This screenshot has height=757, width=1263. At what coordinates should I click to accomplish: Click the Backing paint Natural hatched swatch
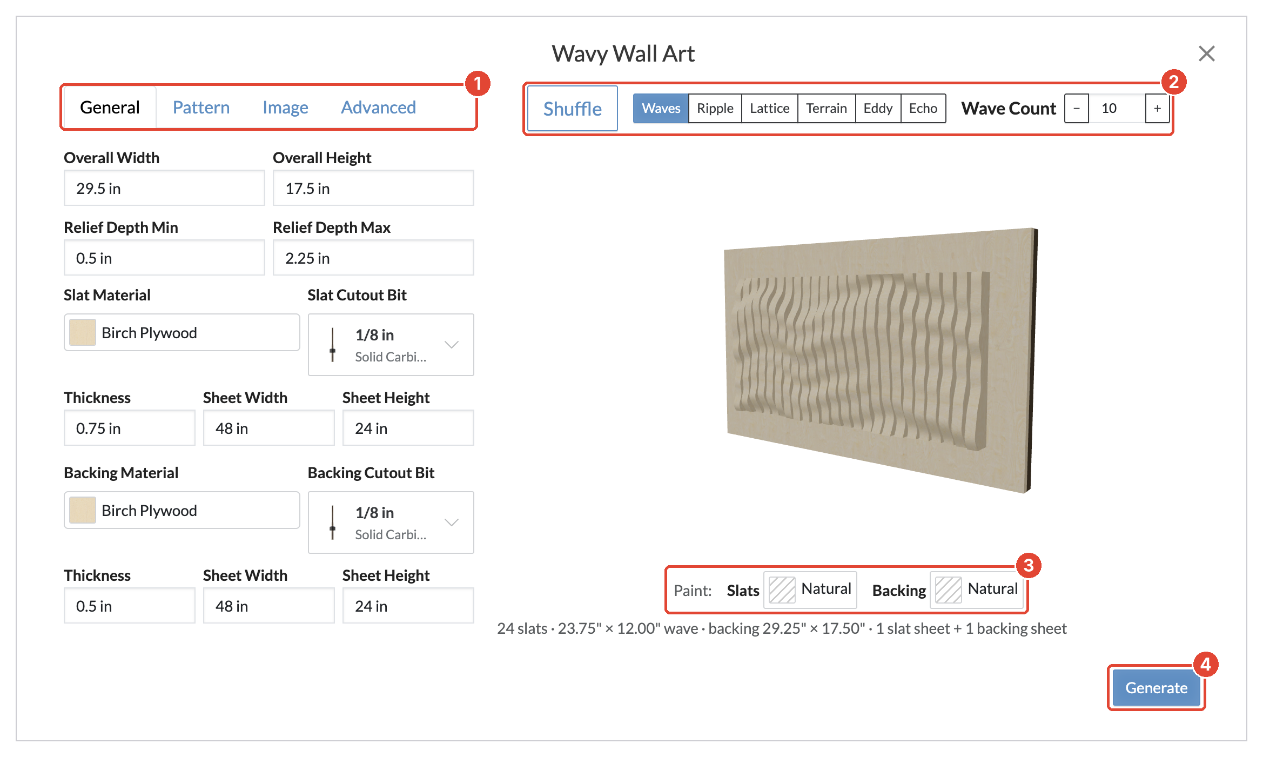(x=948, y=589)
